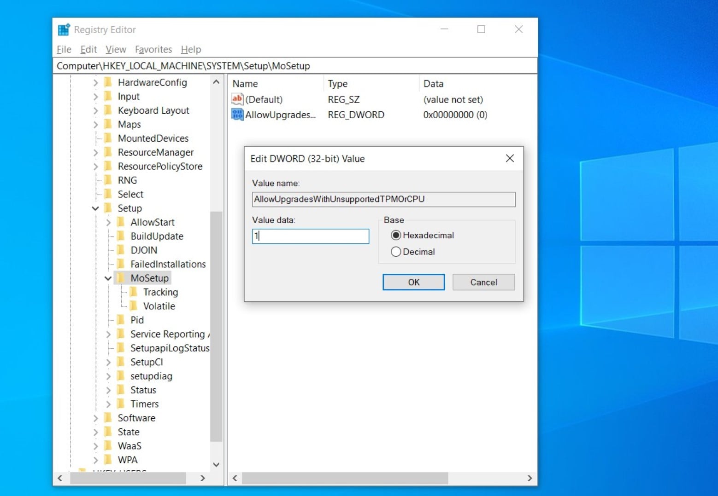718x496 pixels.
Task: Click the AllowUpgrades REG_DWORD value icon
Action: [x=237, y=115]
